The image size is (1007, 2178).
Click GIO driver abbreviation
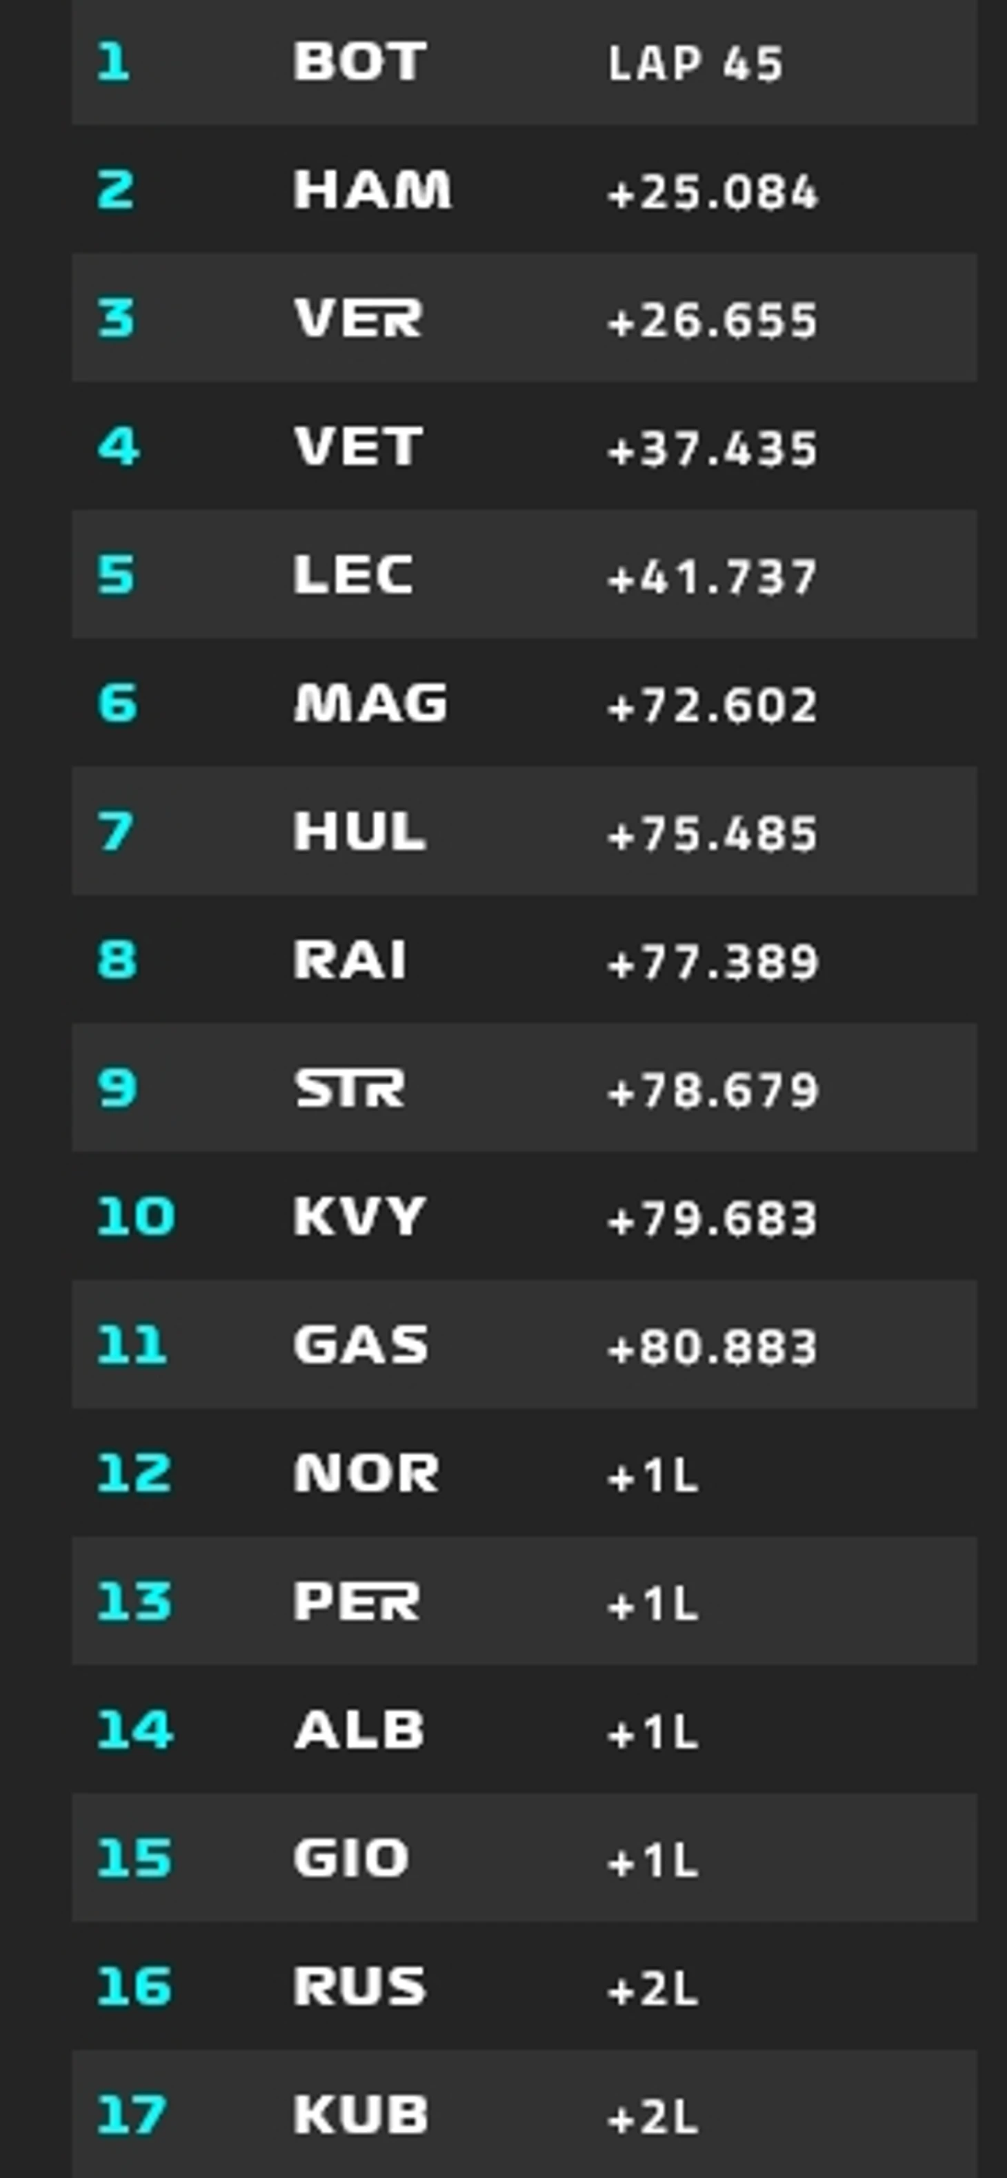(x=350, y=1859)
